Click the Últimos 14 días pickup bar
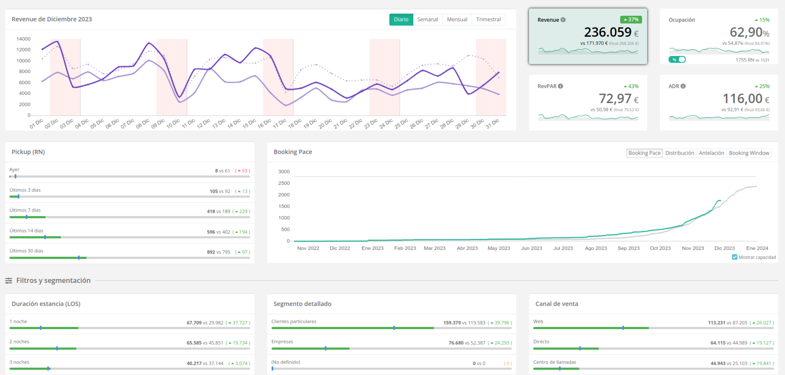785x375 pixels. click(130, 237)
